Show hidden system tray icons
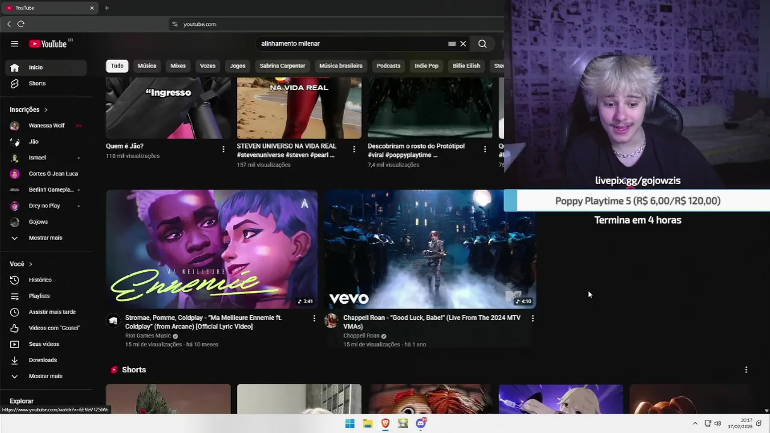The image size is (770, 433). pyautogui.click(x=695, y=423)
